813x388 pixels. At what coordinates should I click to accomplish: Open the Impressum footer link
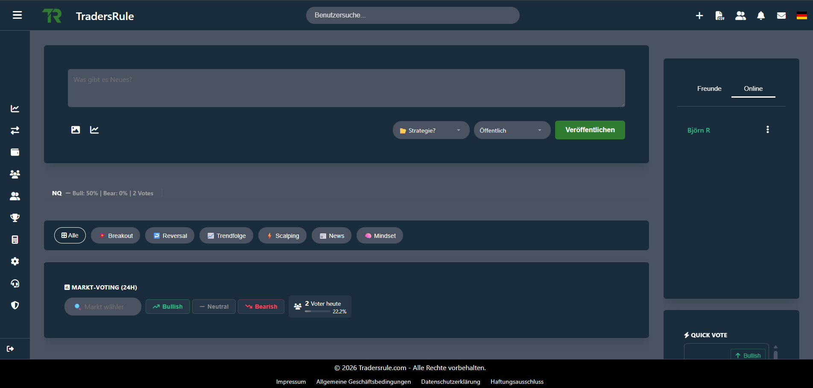(291, 382)
